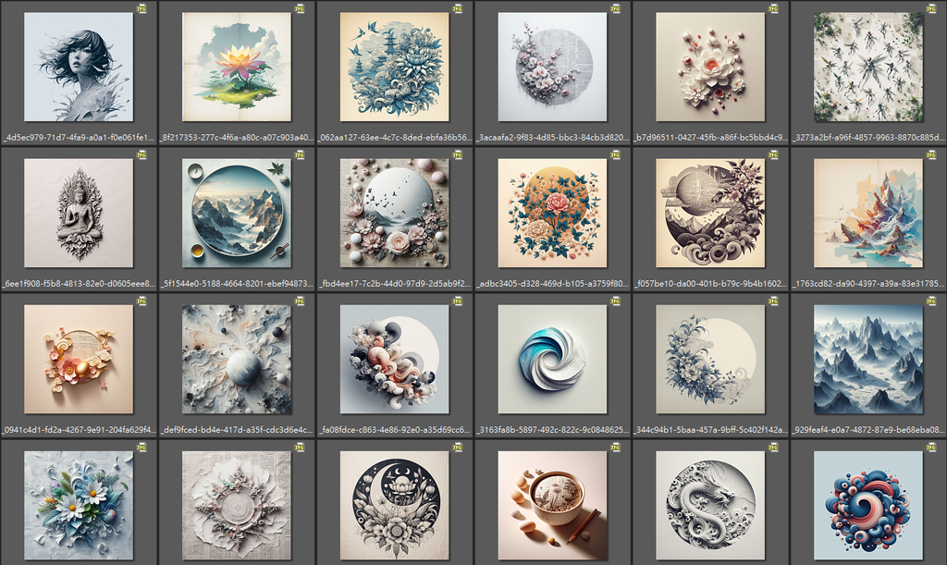Select the black crescent moon lotus circle thumbnail
This screenshot has height=565, width=947.
click(394, 505)
